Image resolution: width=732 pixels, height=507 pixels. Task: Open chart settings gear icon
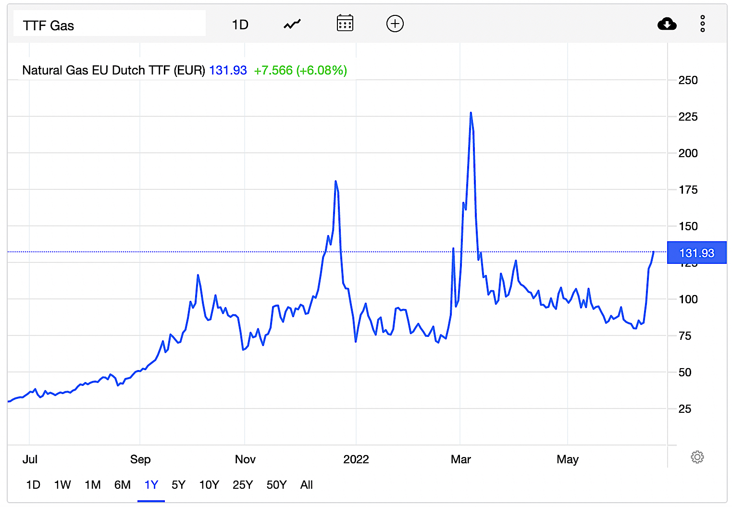[697, 457]
